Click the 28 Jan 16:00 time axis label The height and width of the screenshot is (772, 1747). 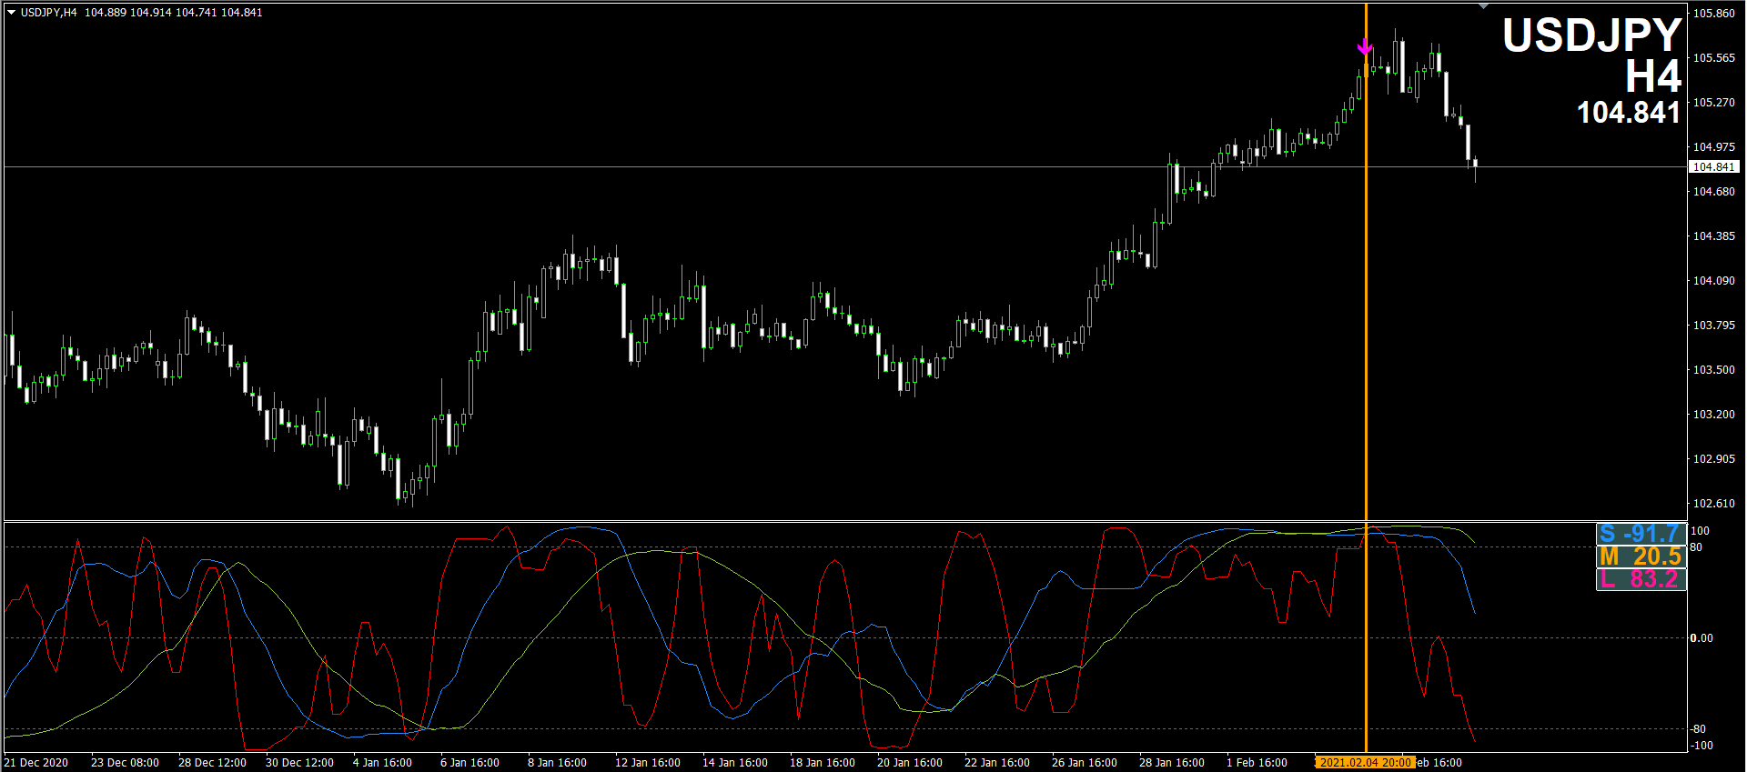coord(1172,763)
